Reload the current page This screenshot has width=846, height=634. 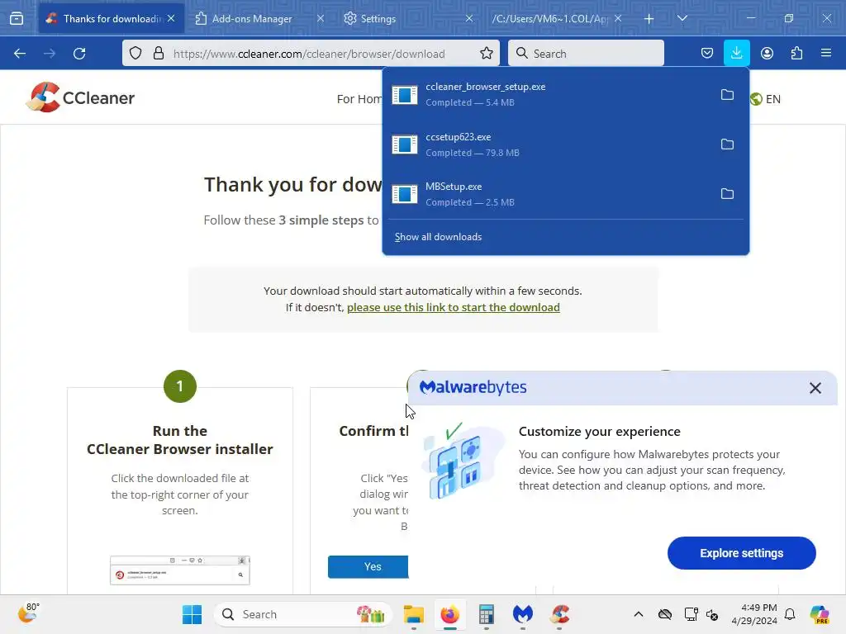pos(79,54)
